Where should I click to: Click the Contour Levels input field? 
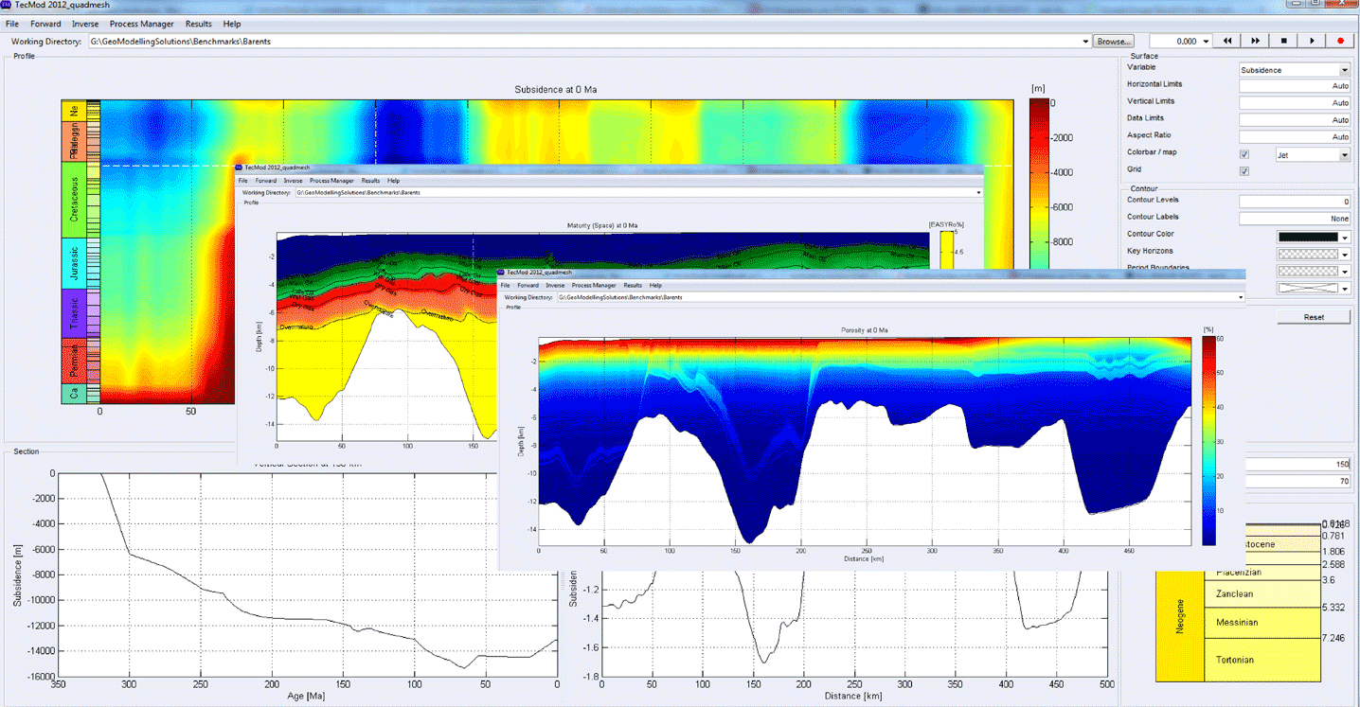(1295, 202)
